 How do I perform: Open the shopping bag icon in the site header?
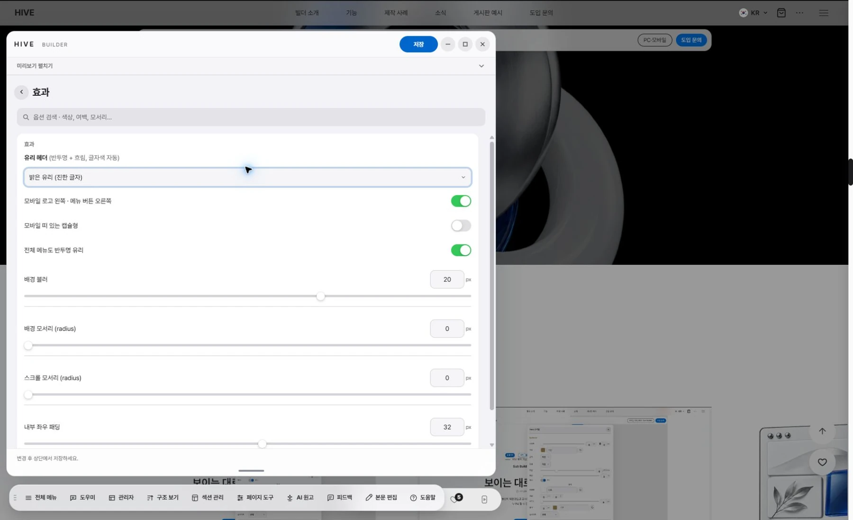tap(781, 13)
